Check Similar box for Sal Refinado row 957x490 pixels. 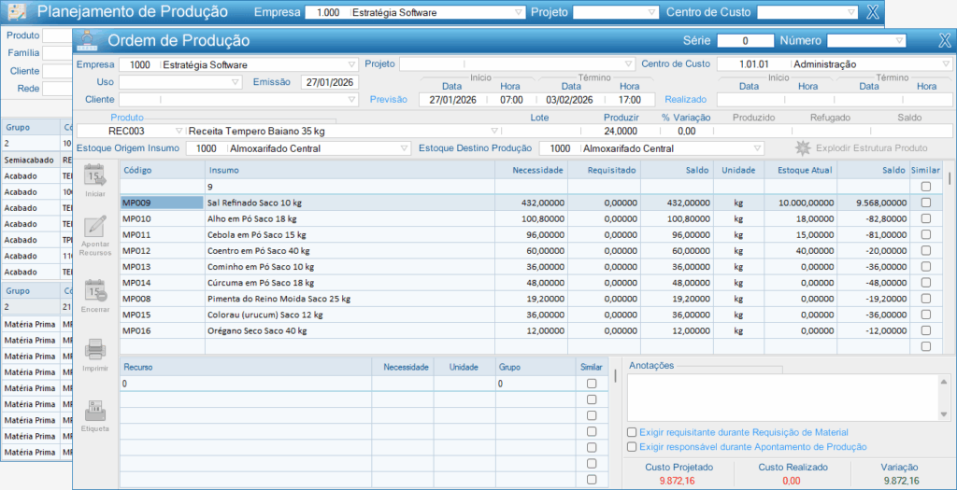(925, 203)
